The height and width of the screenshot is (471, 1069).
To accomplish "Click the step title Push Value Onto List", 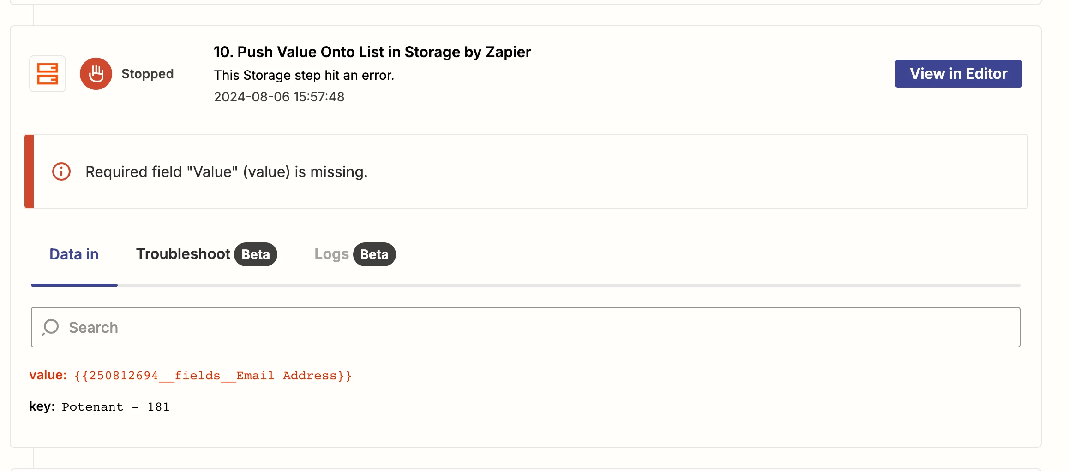I will click(372, 52).
